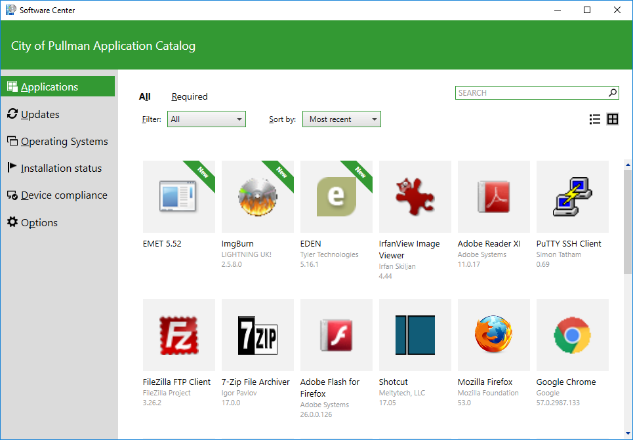Click the search magnifier button
The image size is (633, 440).
tap(613, 93)
